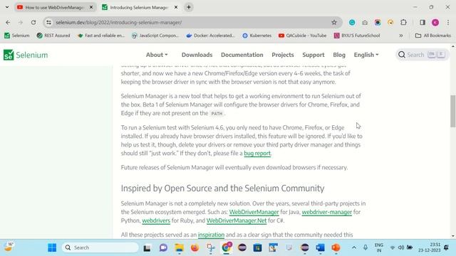The image size is (456, 256).
Task: Open the QACubicle YouTube bookmark
Action: coord(302,36)
